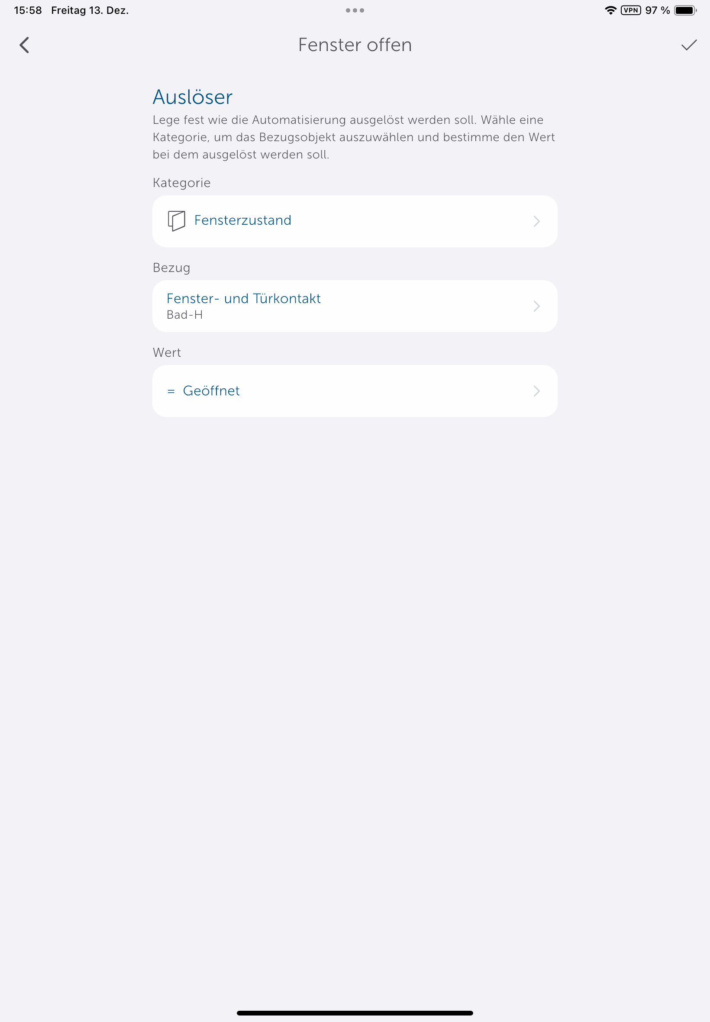The height and width of the screenshot is (1022, 710).
Task: Tap the 15:58 clock
Action: pos(28,10)
